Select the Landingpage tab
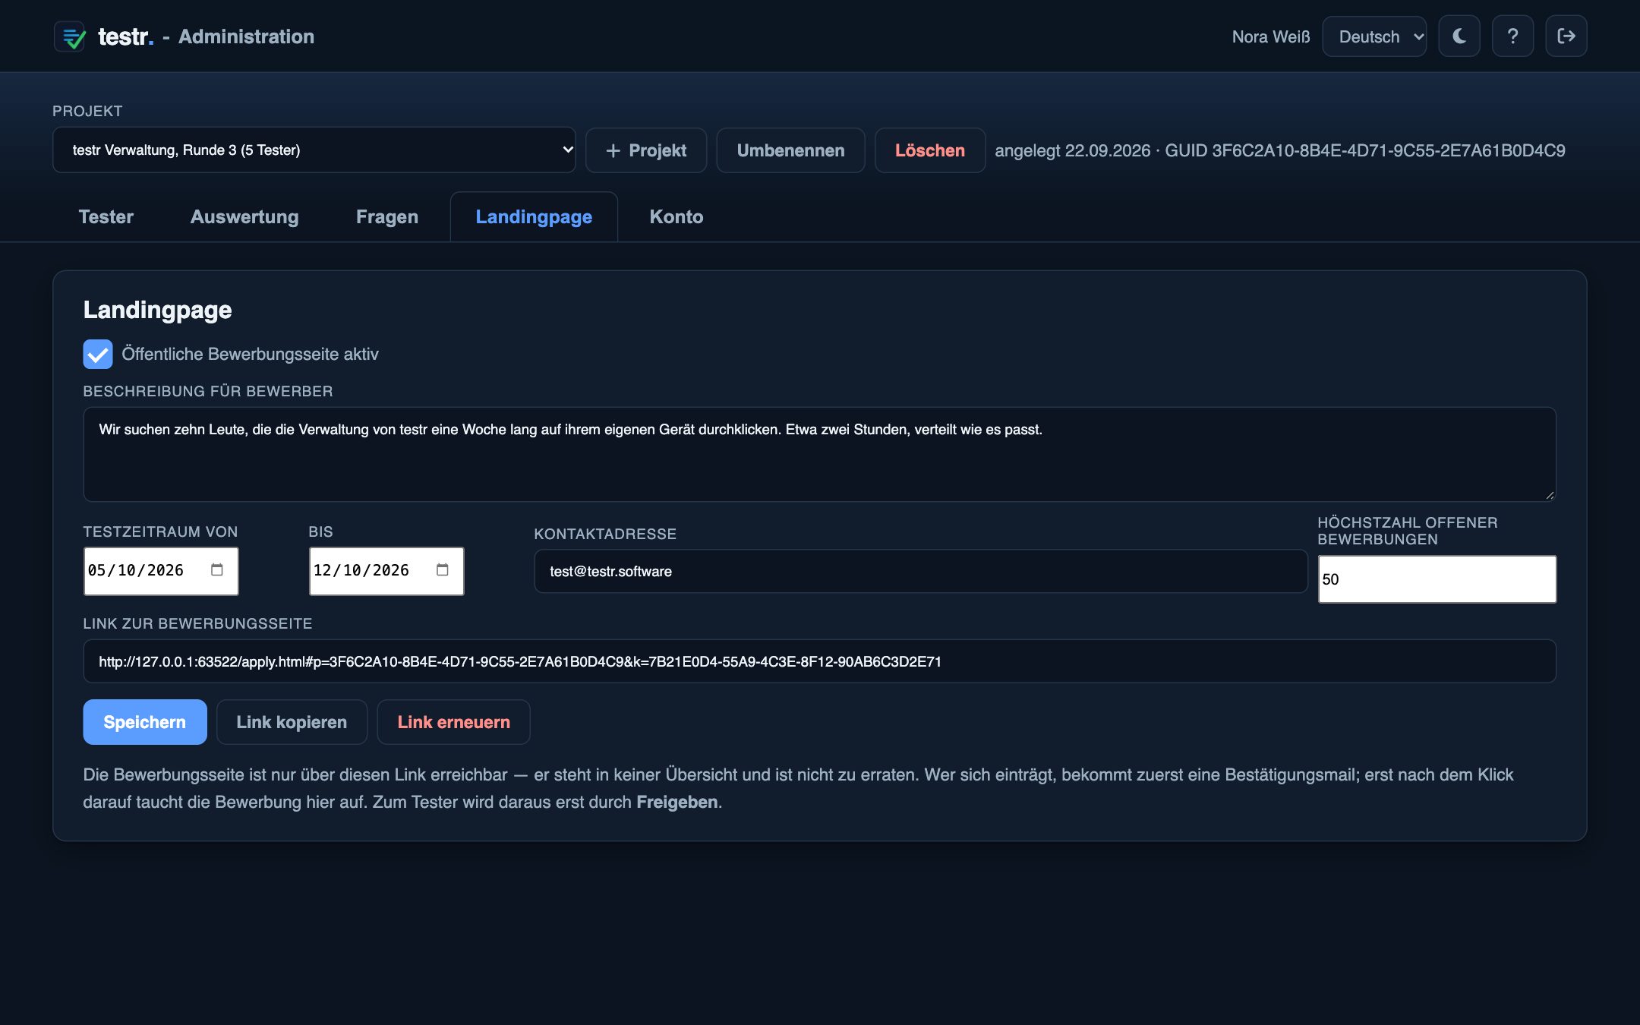 click(x=534, y=217)
